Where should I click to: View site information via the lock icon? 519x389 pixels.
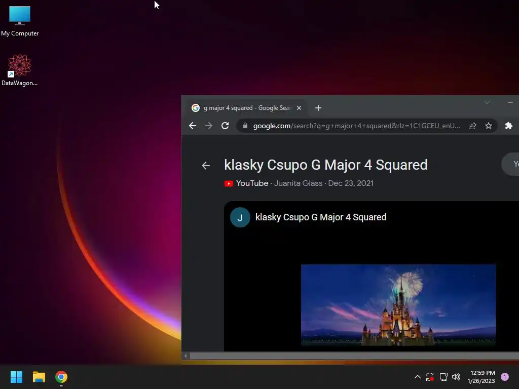click(x=245, y=126)
